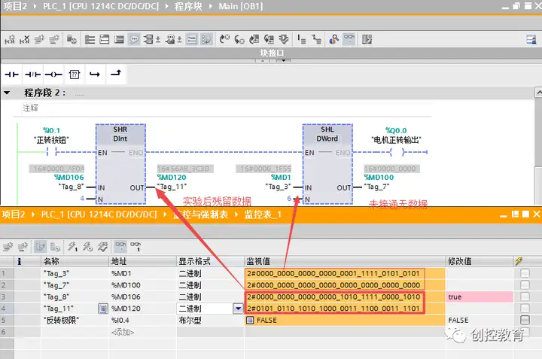The image size is (542, 359).
Task: Click the monitoring on/off glasses icon in Main OB1
Action: (x=349, y=39)
